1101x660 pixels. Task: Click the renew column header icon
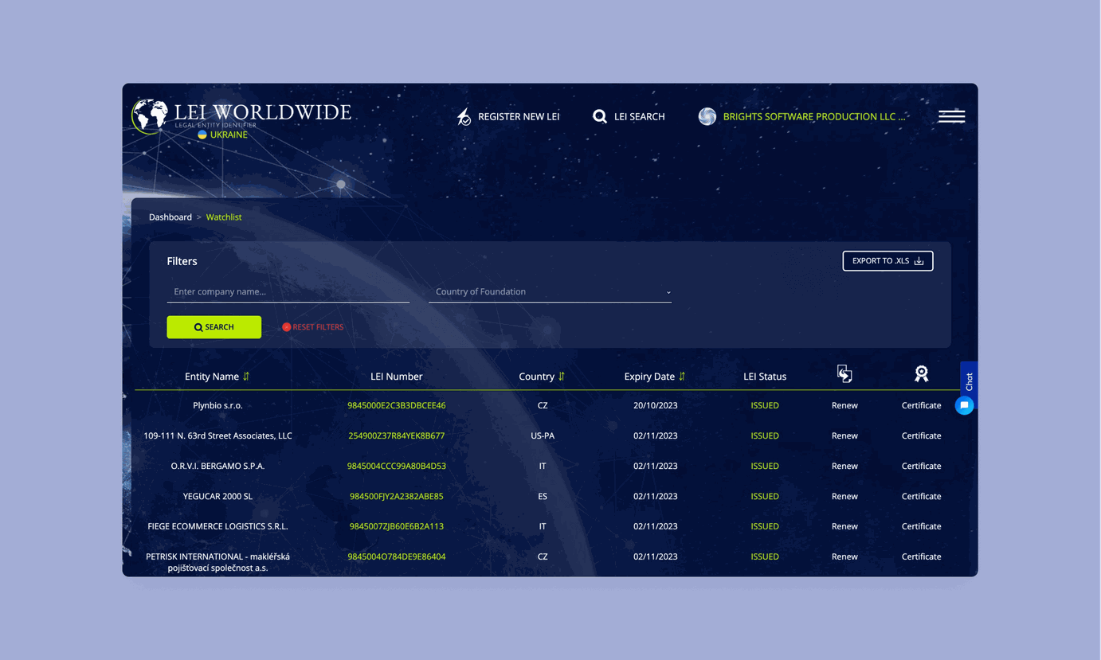844,373
